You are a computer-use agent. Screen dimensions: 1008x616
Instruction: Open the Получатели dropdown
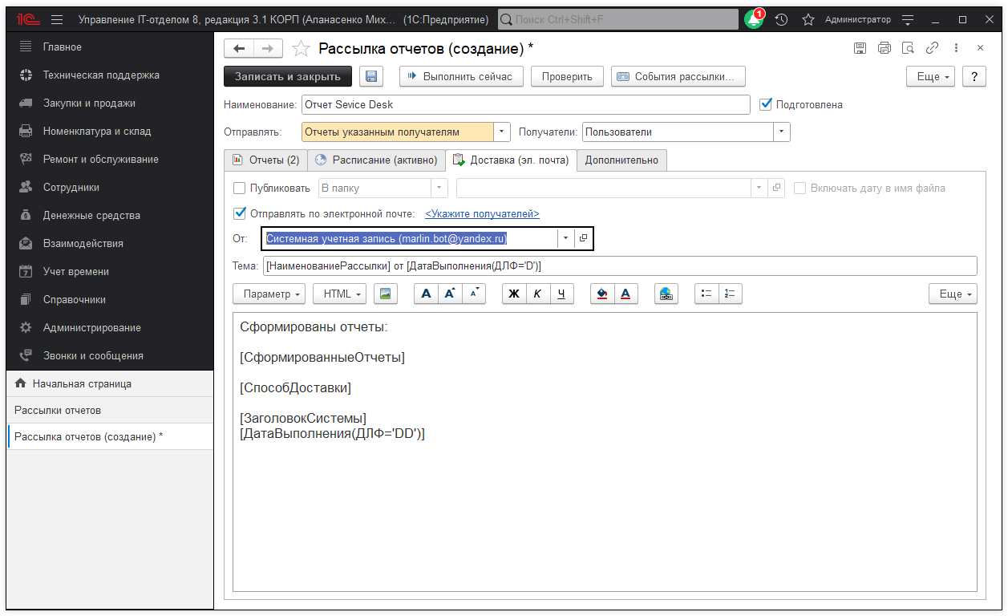coord(782,132)
